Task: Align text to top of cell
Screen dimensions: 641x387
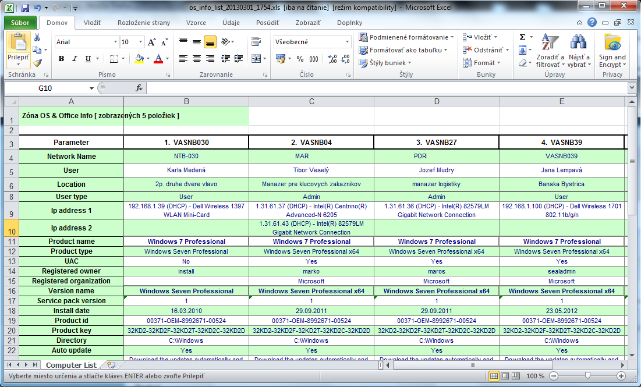Action: click(x=183, y=41)
